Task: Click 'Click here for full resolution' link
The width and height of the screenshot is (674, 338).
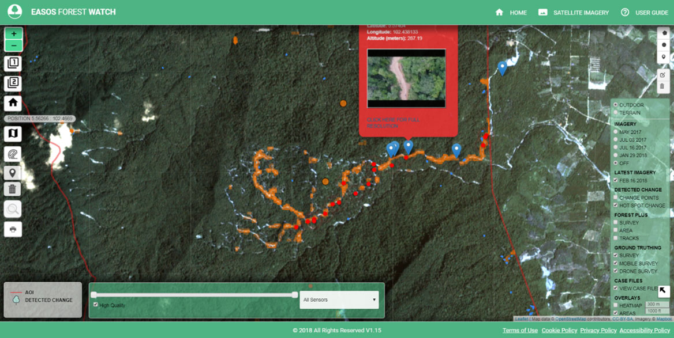Action: (394, 123)
